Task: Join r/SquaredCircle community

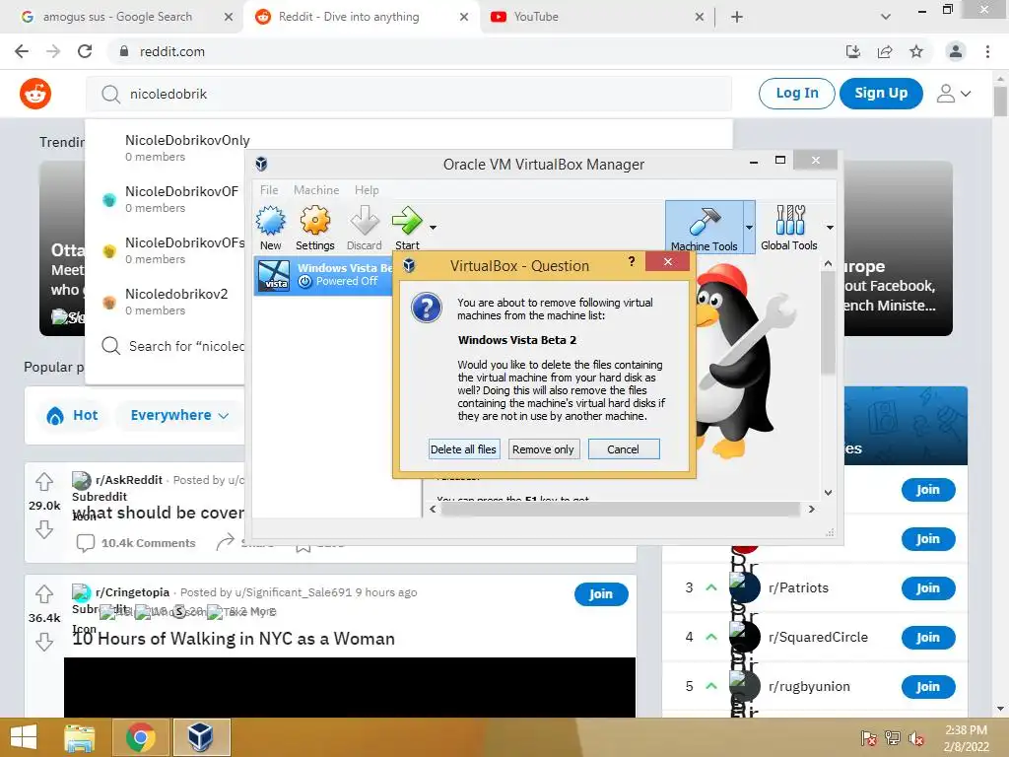Action: point(928,638)
